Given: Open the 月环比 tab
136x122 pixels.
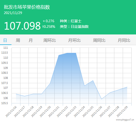Looking at the screenshot, I should 74,40.
